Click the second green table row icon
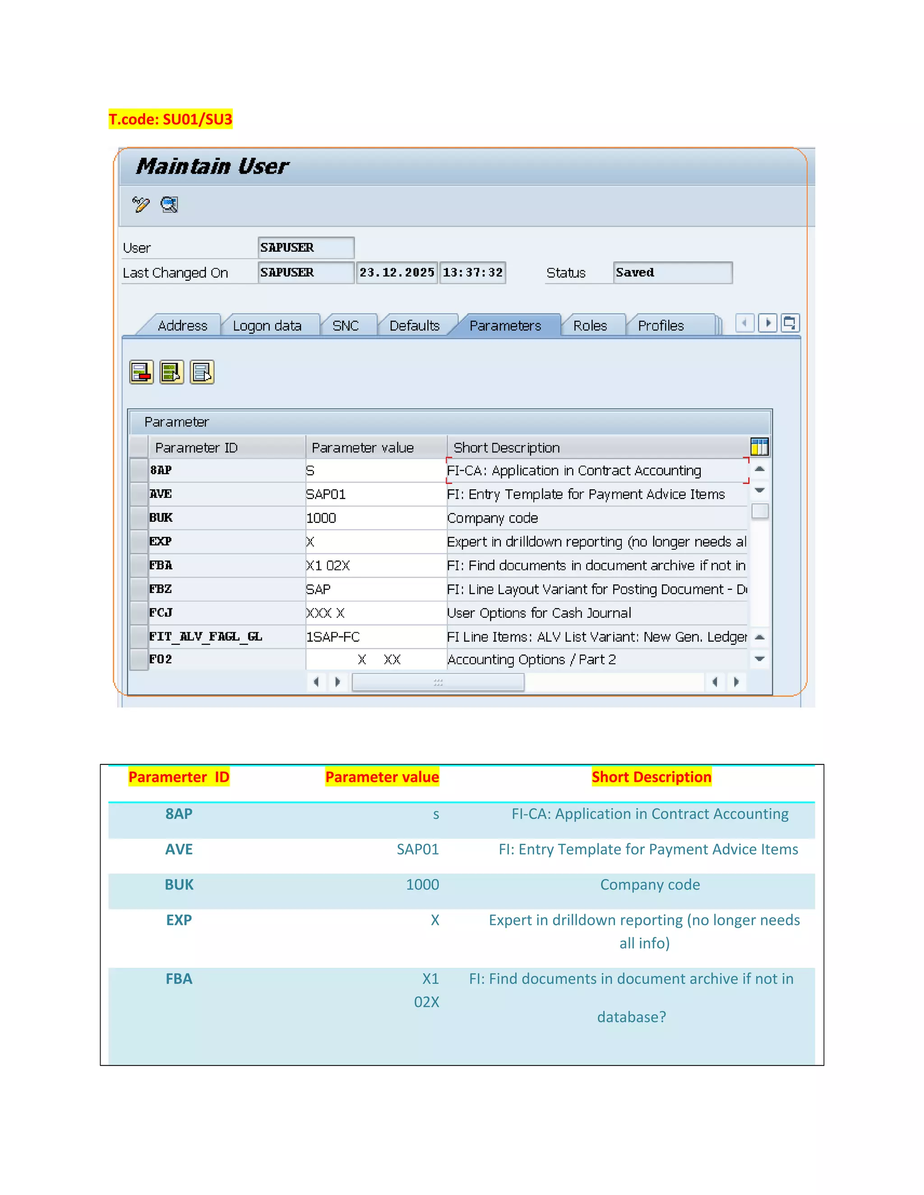 171,372
